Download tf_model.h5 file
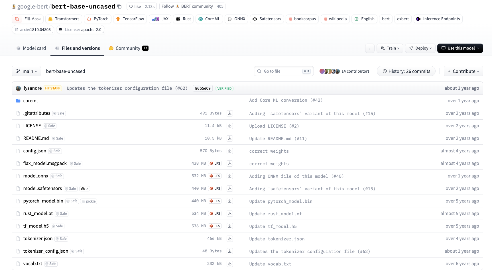The height and width of the screenshot is (280, 492). [x=230, y=226]
